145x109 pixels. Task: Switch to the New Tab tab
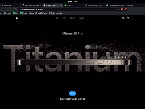[x=130, y=5]
